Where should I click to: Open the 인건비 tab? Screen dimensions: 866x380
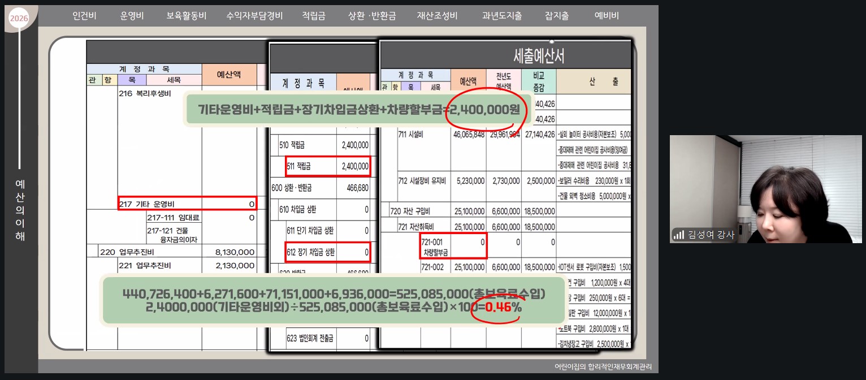[85, 16]
